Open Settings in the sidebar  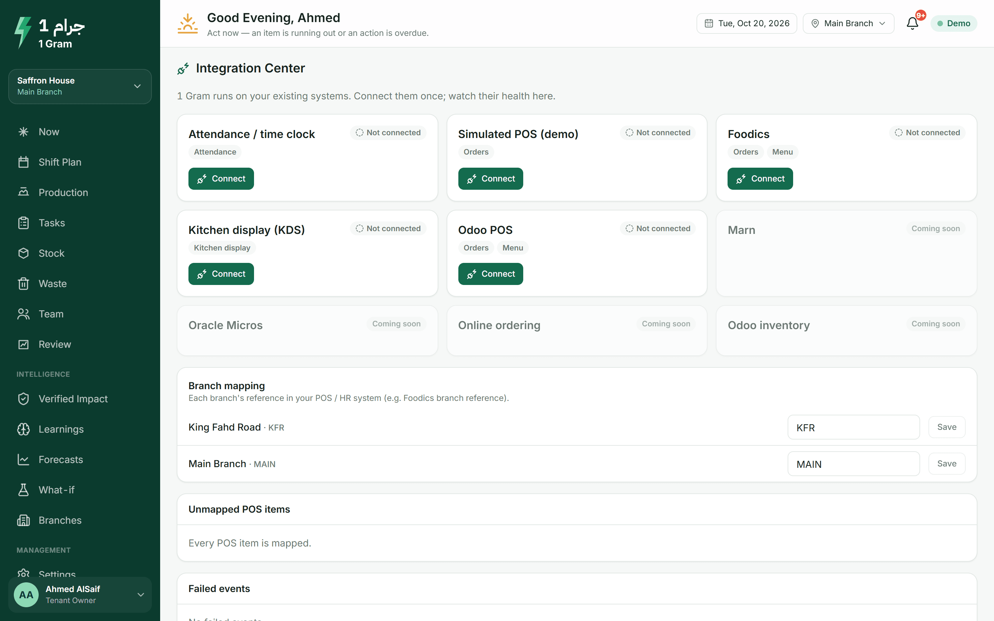pos(57,573)
